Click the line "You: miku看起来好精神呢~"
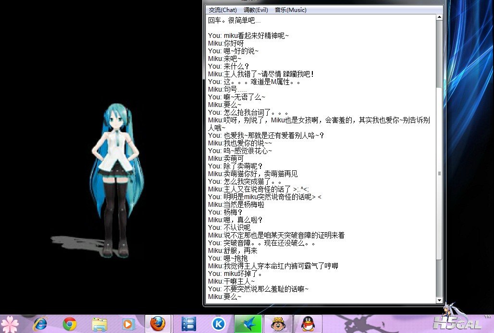Image resolution: width=494 pixels, height=333 pixels. click(x=248, y=36)
